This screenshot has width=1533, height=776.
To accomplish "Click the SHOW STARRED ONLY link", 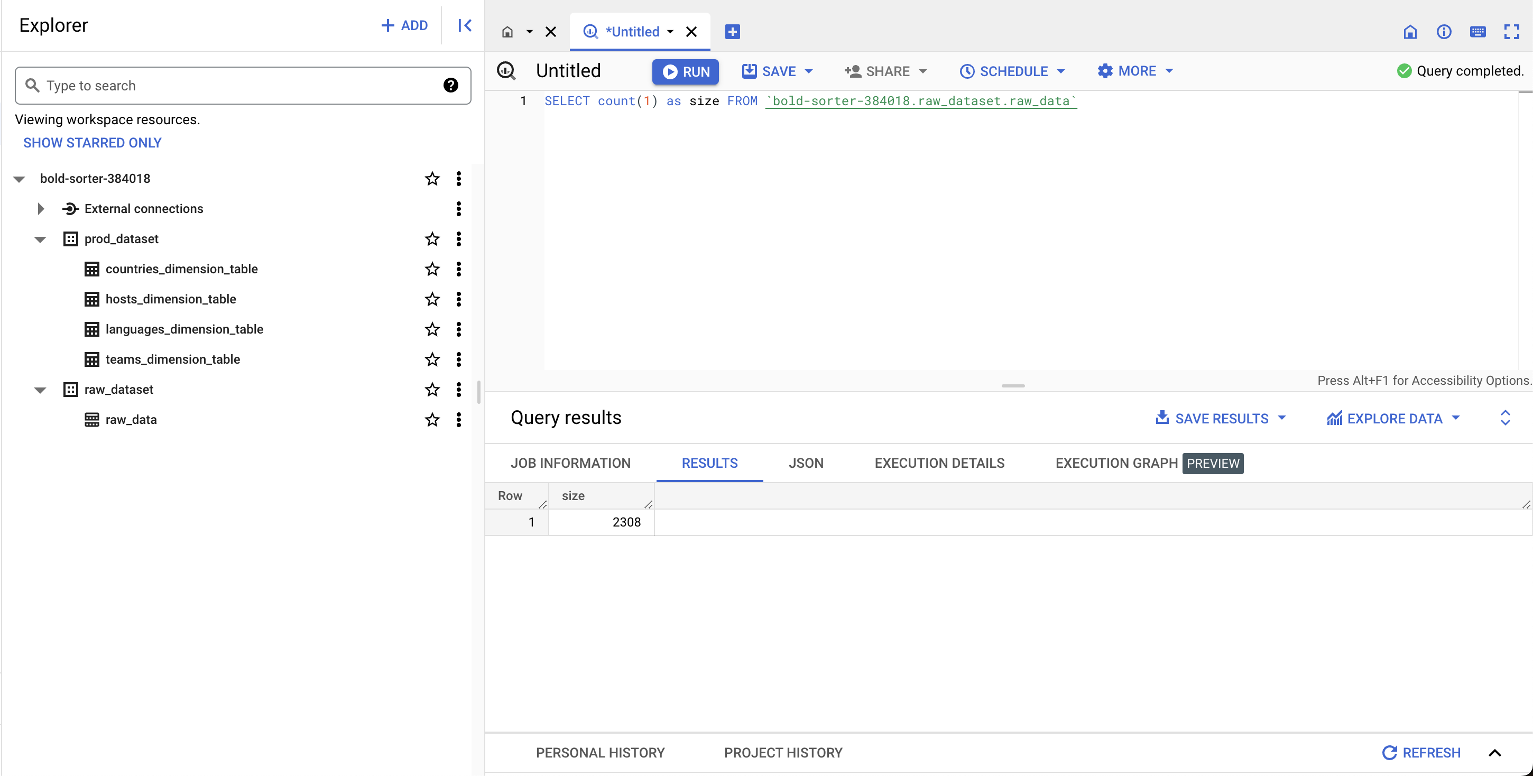I will point(93,143).
